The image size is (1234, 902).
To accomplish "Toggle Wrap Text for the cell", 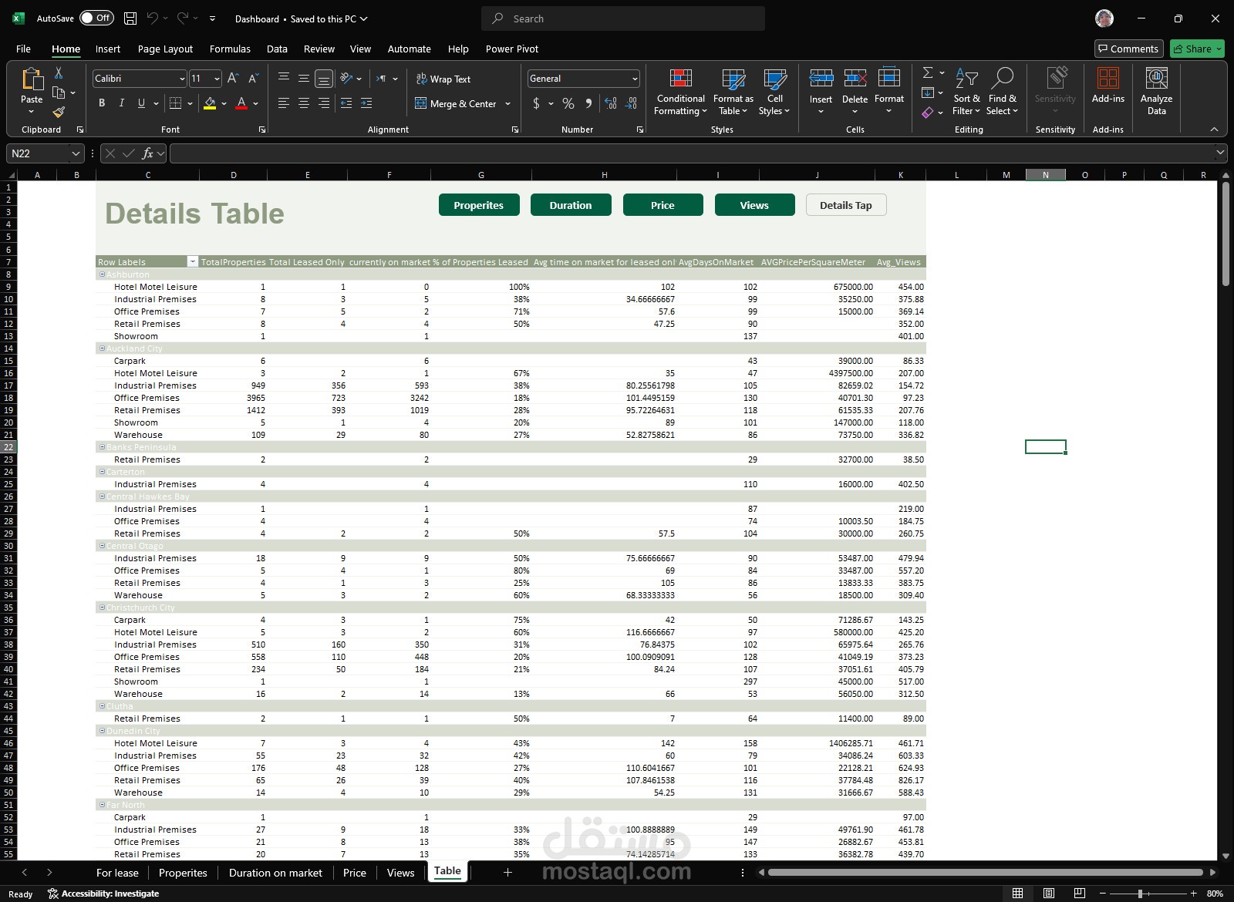I will [443, 79].
